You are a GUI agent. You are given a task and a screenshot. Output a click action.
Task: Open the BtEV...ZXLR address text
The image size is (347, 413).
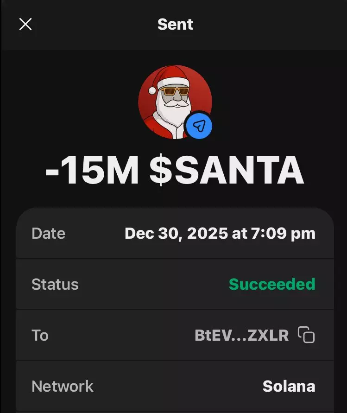point(241,335)
